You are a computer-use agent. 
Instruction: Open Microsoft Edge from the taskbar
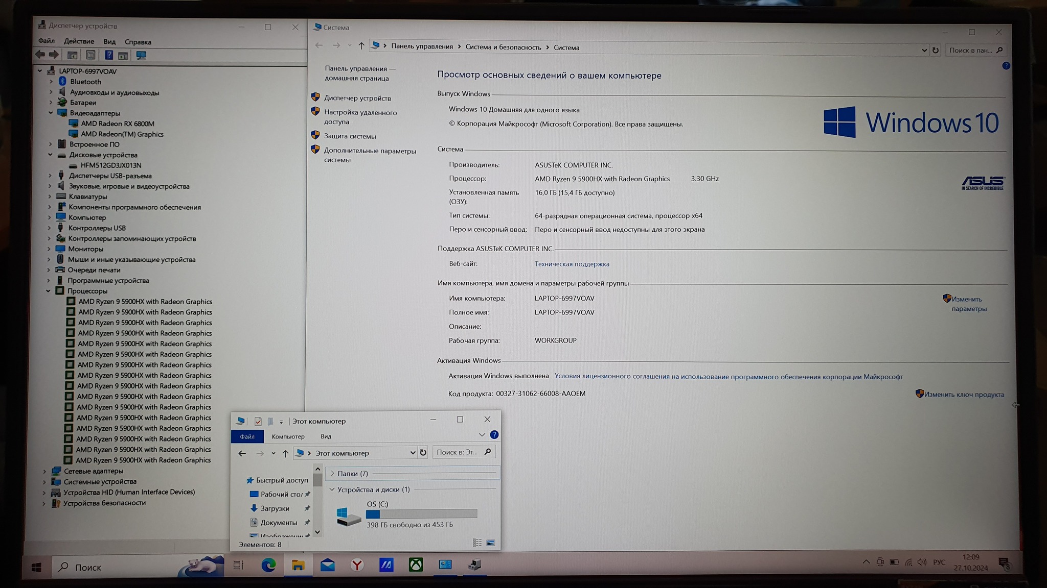[x=268, y=565]
